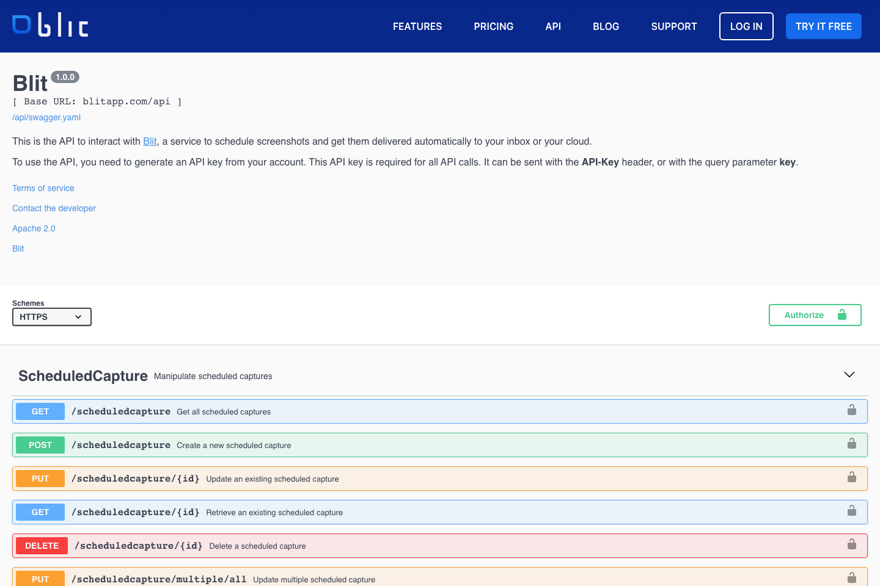Click the Contact the developer link
Screen dimensions: 880x586
pos(54,208)
